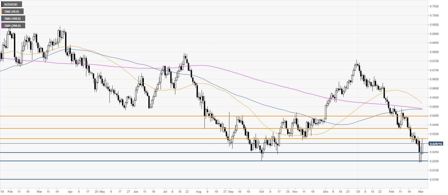Click the 0.6500 price axis label
The width and height of the screenshot is (448, 195).
point(434,107)
